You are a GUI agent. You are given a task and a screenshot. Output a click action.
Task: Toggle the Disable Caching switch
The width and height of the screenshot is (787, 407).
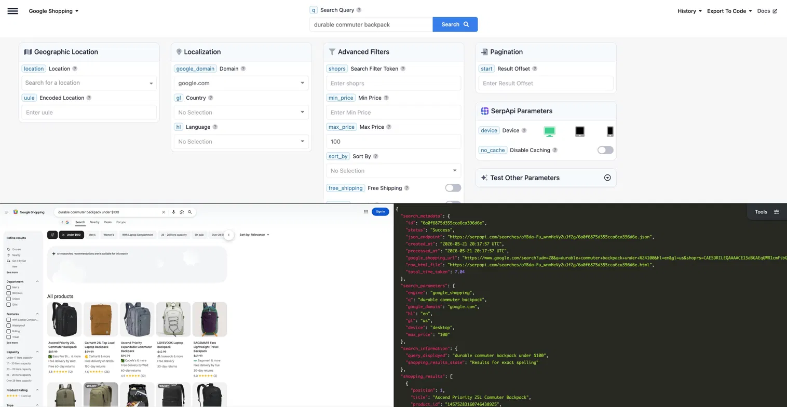[x=605, y=150]
